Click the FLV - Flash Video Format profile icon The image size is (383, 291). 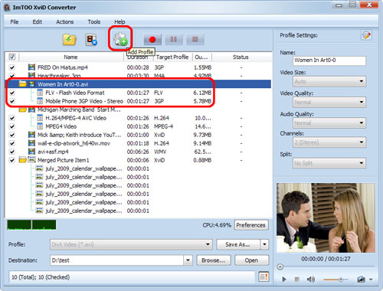(40, 93)
